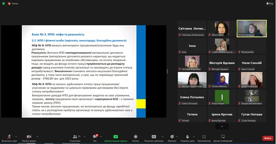The image size is (276, 144).
Task: Expand the raise hand options arrow
Action: [194, 137]
